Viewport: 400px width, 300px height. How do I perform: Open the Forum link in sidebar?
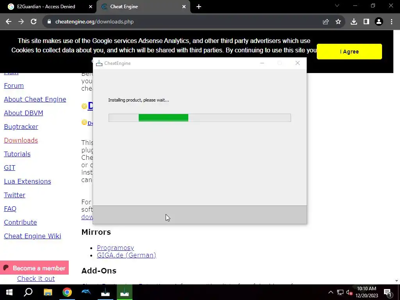coord(14,86)
